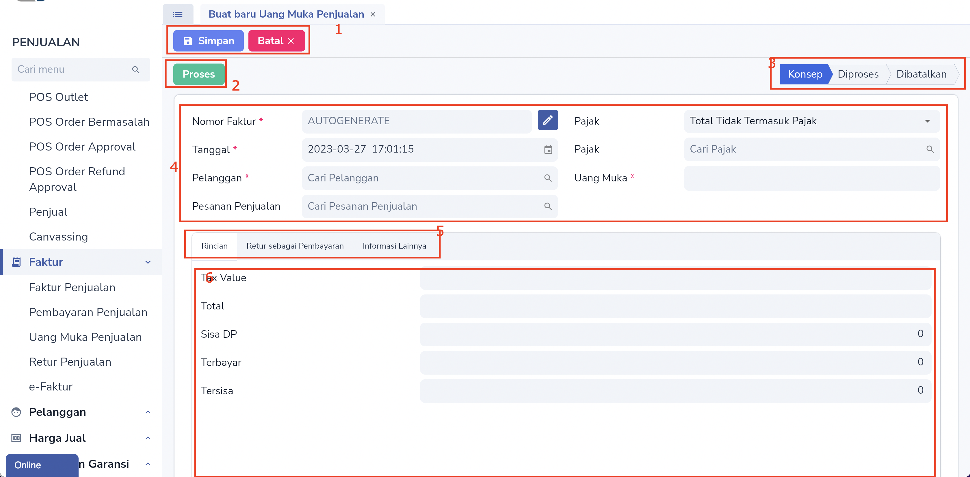This screenshot has height=477, width=970.
Task: Click the Sisa DP field
Action: 676,334
